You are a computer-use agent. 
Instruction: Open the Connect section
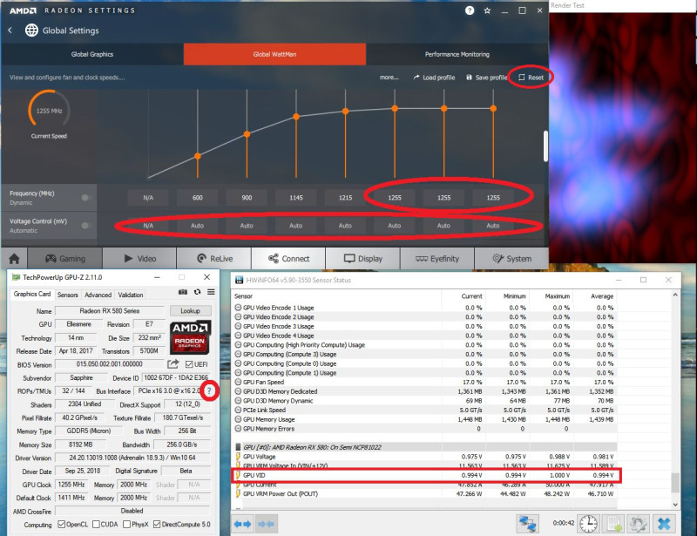(289, 259)
